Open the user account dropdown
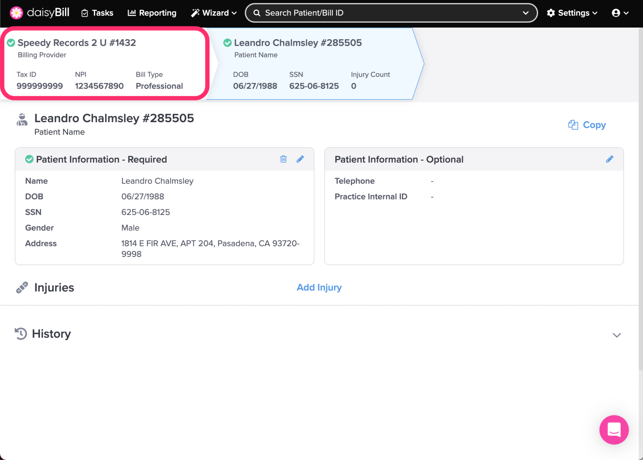This screenshot has height=460, width=643. 620,13
